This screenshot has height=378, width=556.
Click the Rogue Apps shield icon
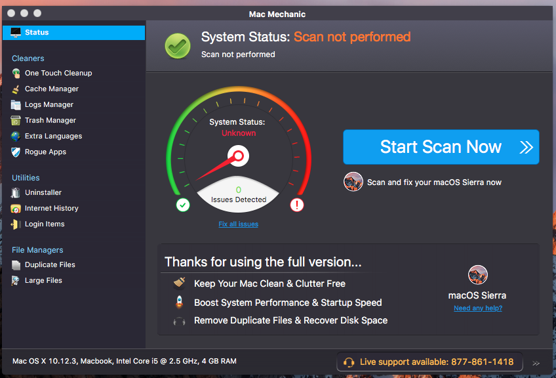[16, 152]
